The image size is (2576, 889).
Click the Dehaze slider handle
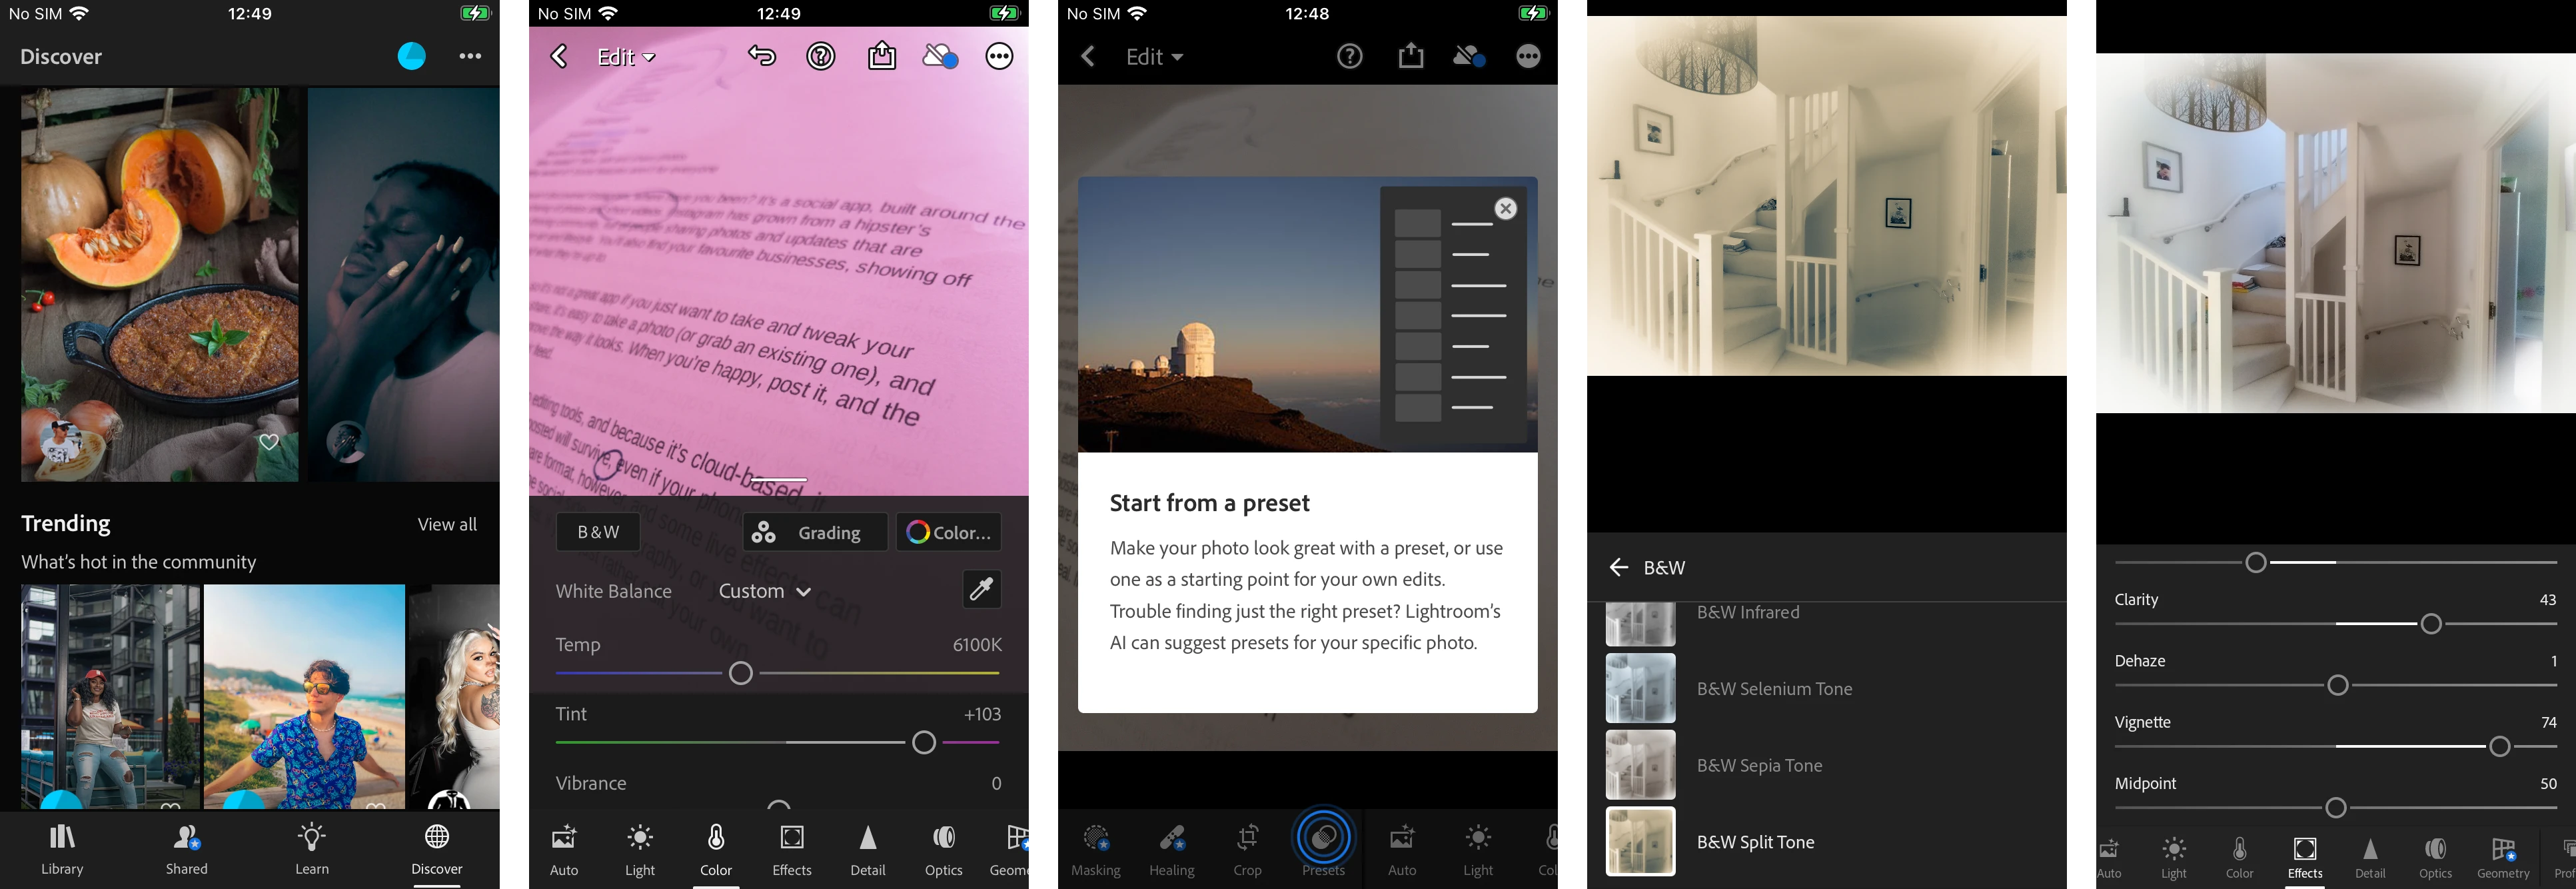pos(2338,685)
